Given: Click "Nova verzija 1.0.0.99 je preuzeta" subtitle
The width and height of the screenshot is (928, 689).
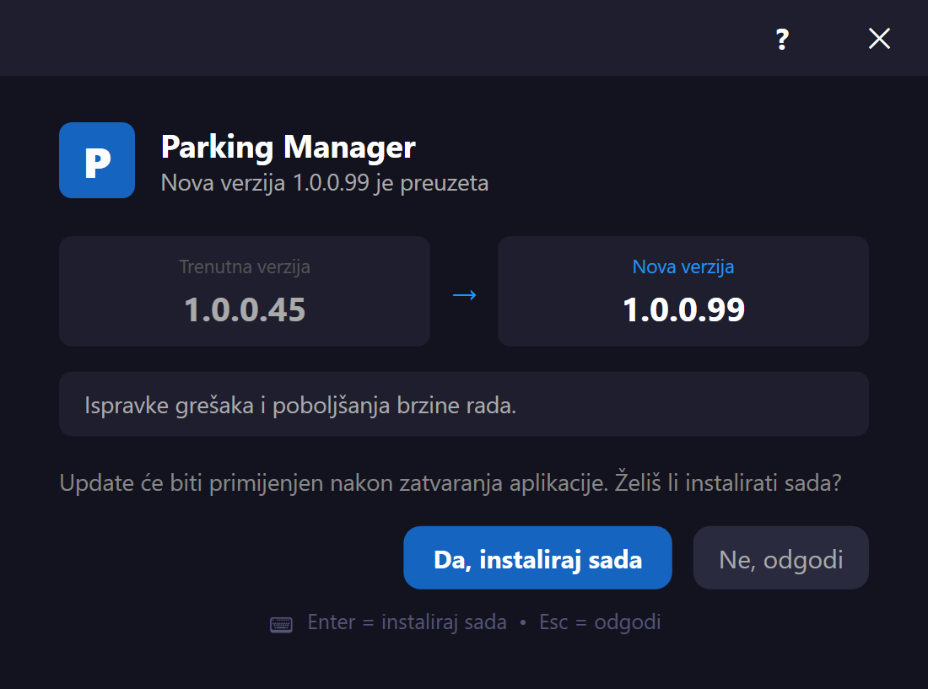Looking at the screenshot, I should (325, 183).
